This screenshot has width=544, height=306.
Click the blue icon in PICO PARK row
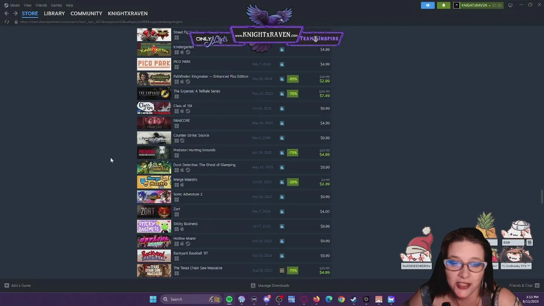click(x=282, y=64)
